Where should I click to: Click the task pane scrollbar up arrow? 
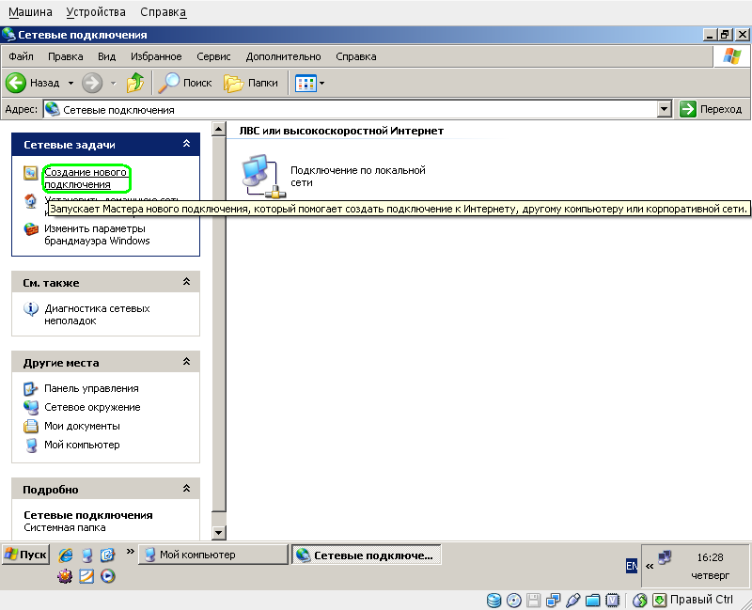pos(219,129)
